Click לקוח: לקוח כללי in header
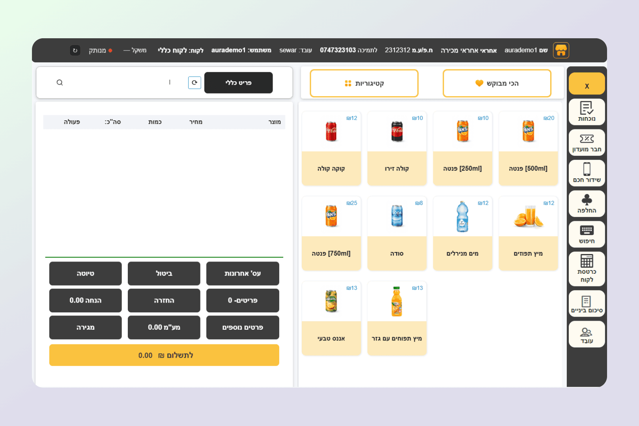 pos(181,50)
